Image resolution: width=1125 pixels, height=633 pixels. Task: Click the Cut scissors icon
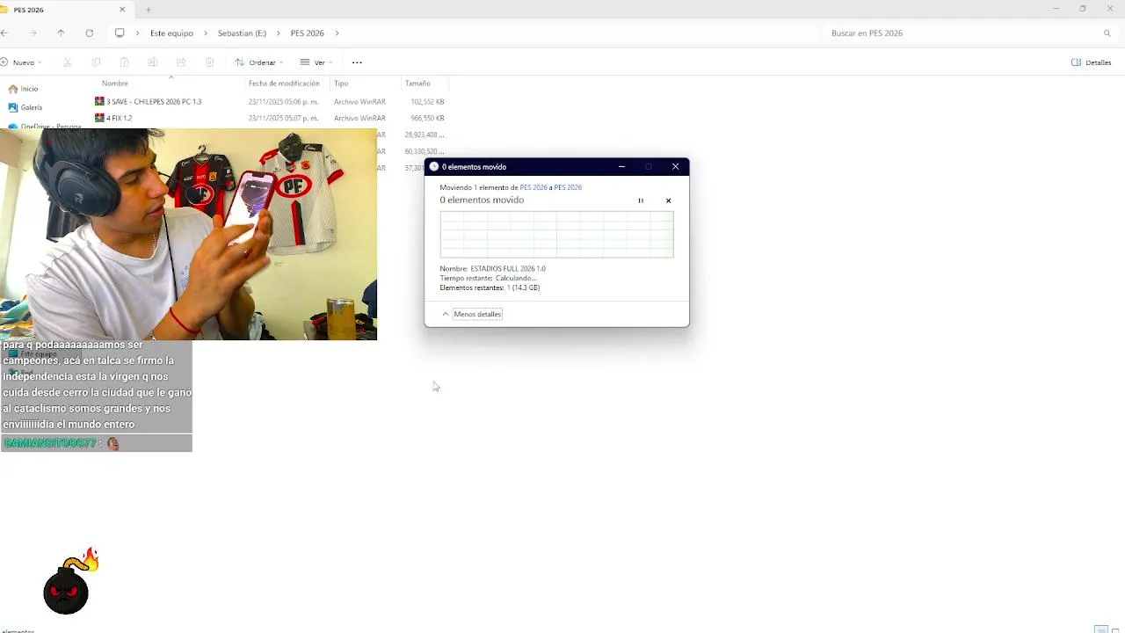point(67,62)
